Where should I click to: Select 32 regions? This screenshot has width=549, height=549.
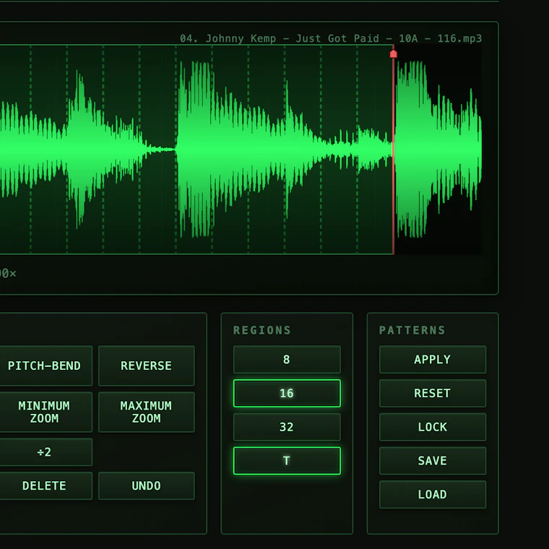tap(287, 427)
